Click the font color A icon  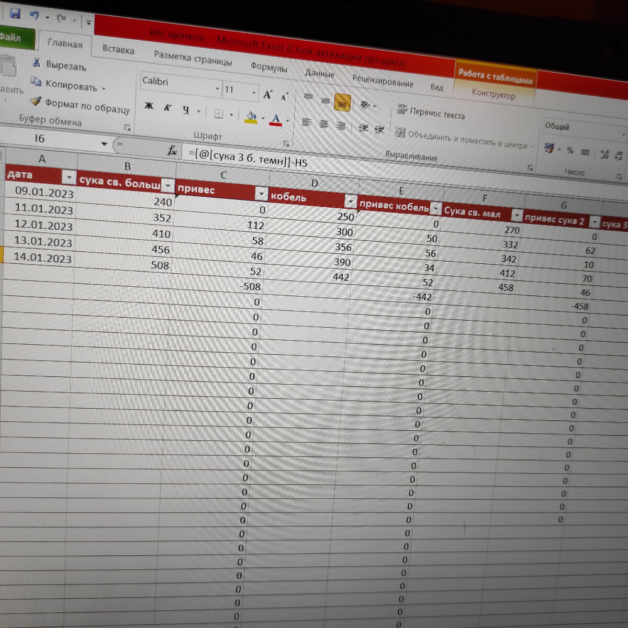(x=276, y=120)
